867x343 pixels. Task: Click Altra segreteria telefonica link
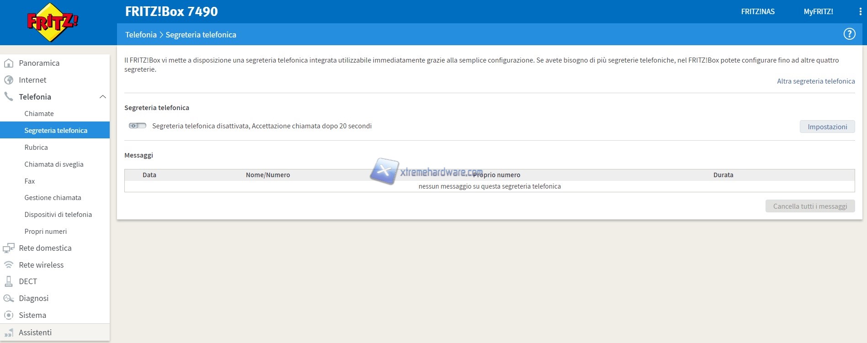(816, 81)
